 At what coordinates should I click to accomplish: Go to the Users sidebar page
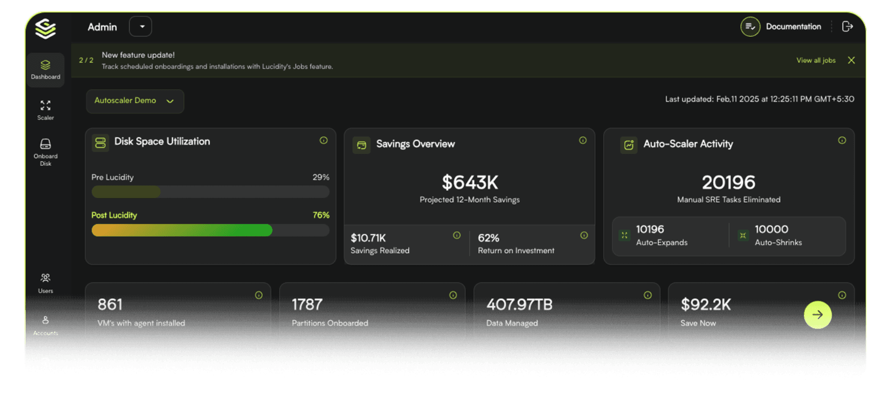pos(45,283)
